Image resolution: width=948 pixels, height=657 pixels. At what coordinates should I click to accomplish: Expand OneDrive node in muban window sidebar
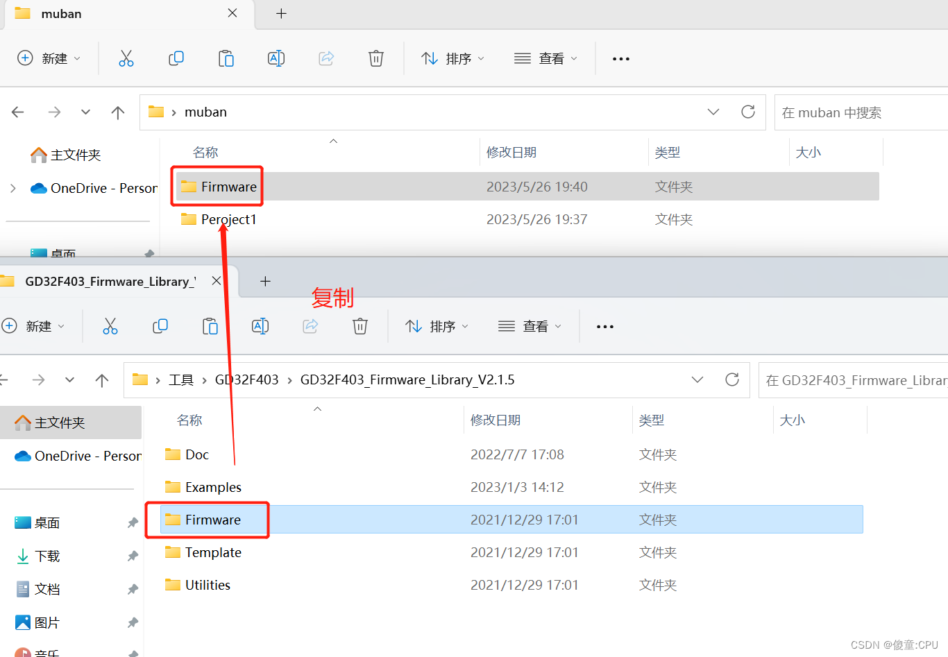pyautogui.click(x=12, y=188)
